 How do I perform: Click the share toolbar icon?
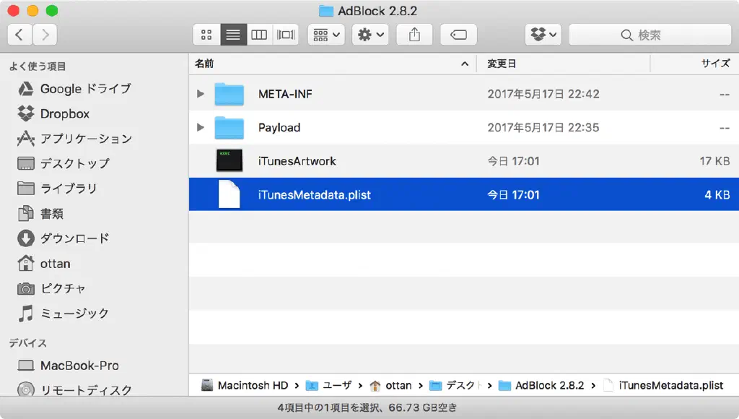(414, 35)
